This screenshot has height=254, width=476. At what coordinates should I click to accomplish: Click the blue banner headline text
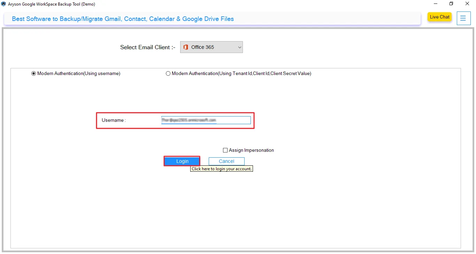(123, 19)
